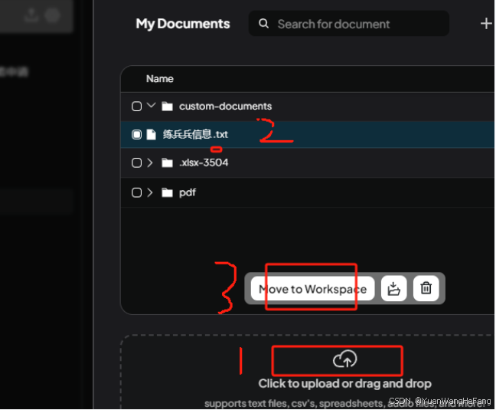Click the Name column header
Viewport: 496px width, 410px height.
160,79
